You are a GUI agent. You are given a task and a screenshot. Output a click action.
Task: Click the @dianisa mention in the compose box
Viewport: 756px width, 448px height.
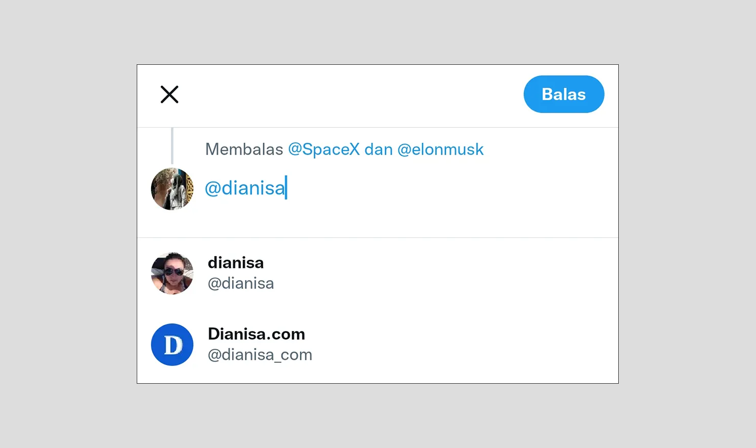[245, 188]
